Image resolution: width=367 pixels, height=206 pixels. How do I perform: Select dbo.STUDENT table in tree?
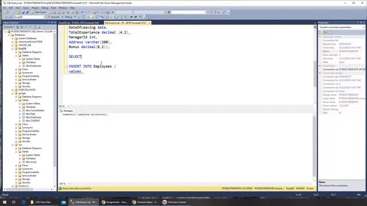click(x=33, y=121)
